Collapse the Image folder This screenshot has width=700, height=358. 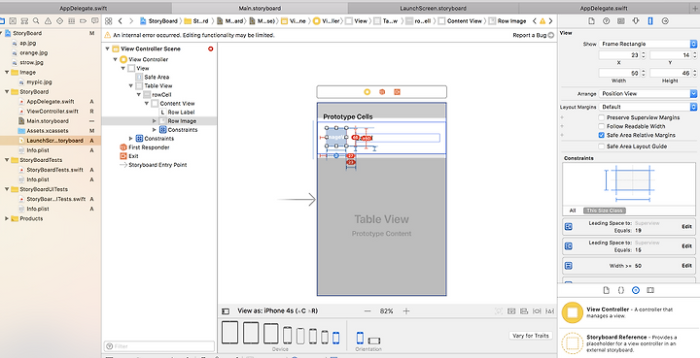tap(7, 72)
